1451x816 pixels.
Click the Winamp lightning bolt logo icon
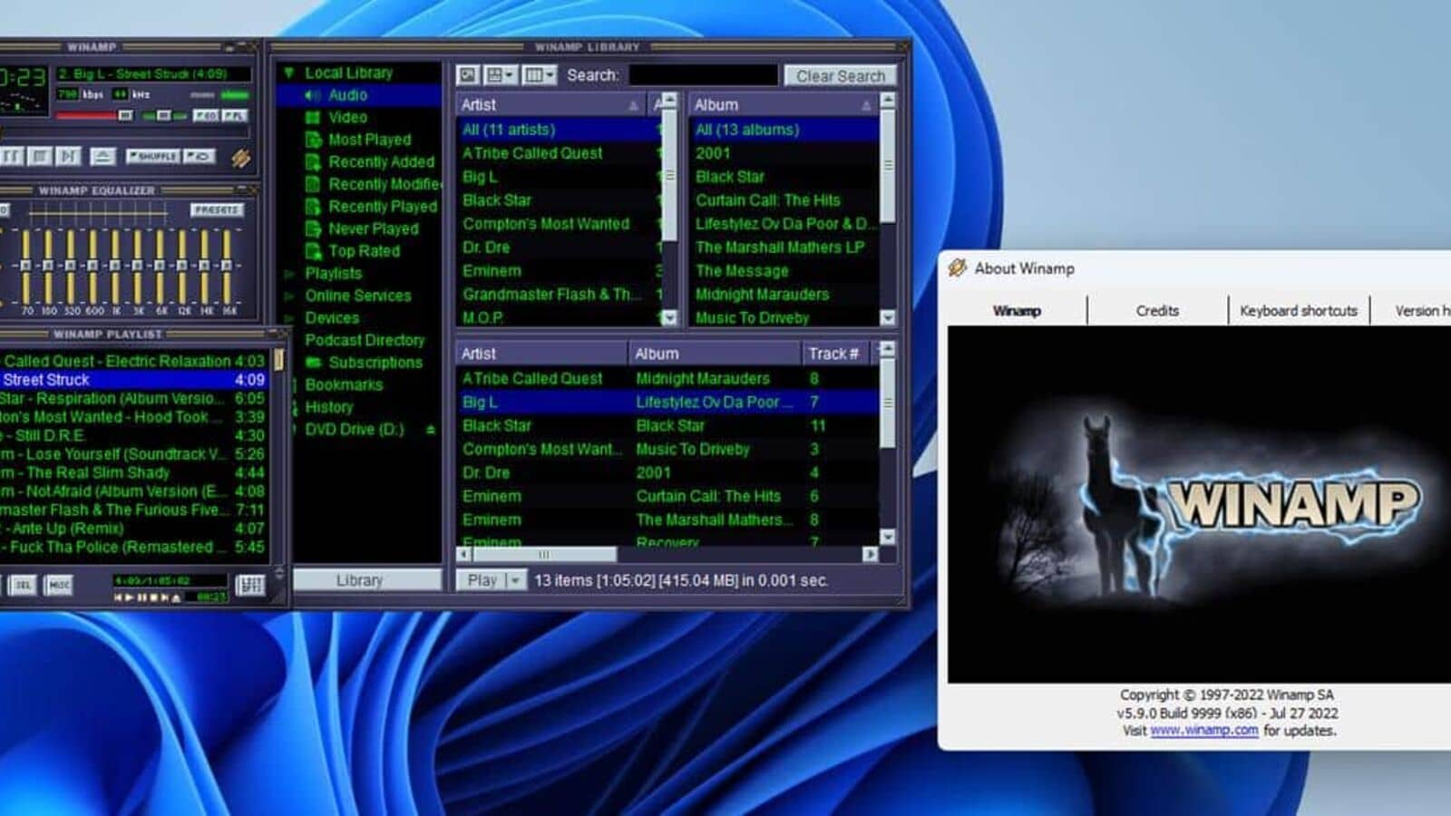pos(240,159)
